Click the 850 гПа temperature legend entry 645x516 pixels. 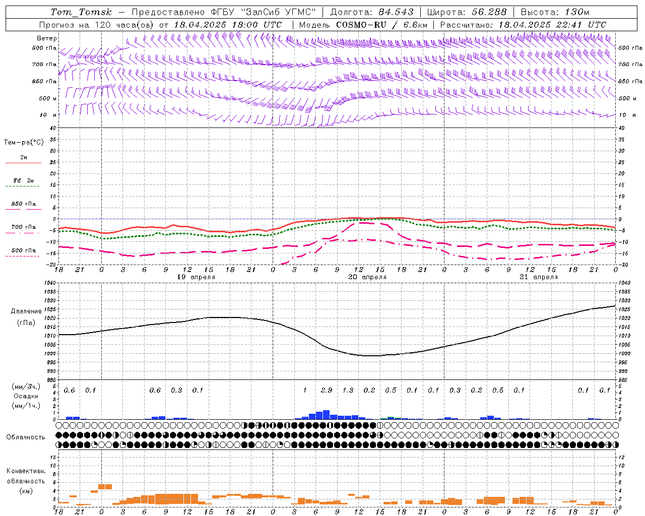pos(23,204)
